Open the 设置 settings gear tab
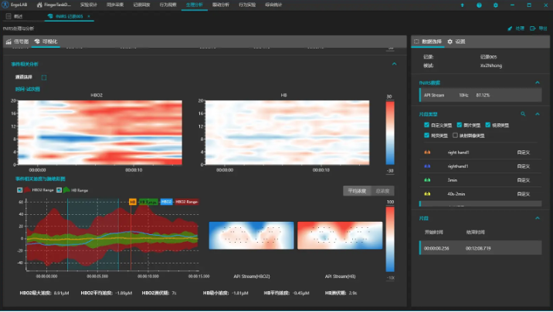This screenshot has width=553, height=312. tap(450, 42)
